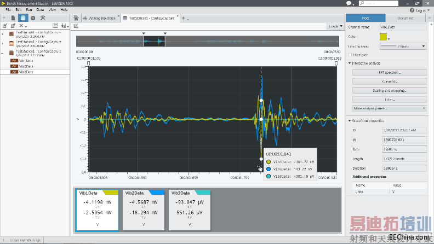Click the Filter button

point(390,100)
